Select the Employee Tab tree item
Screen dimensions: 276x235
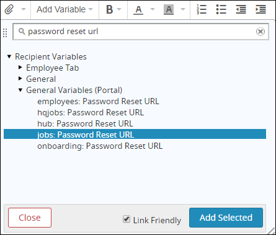[52, 68]
